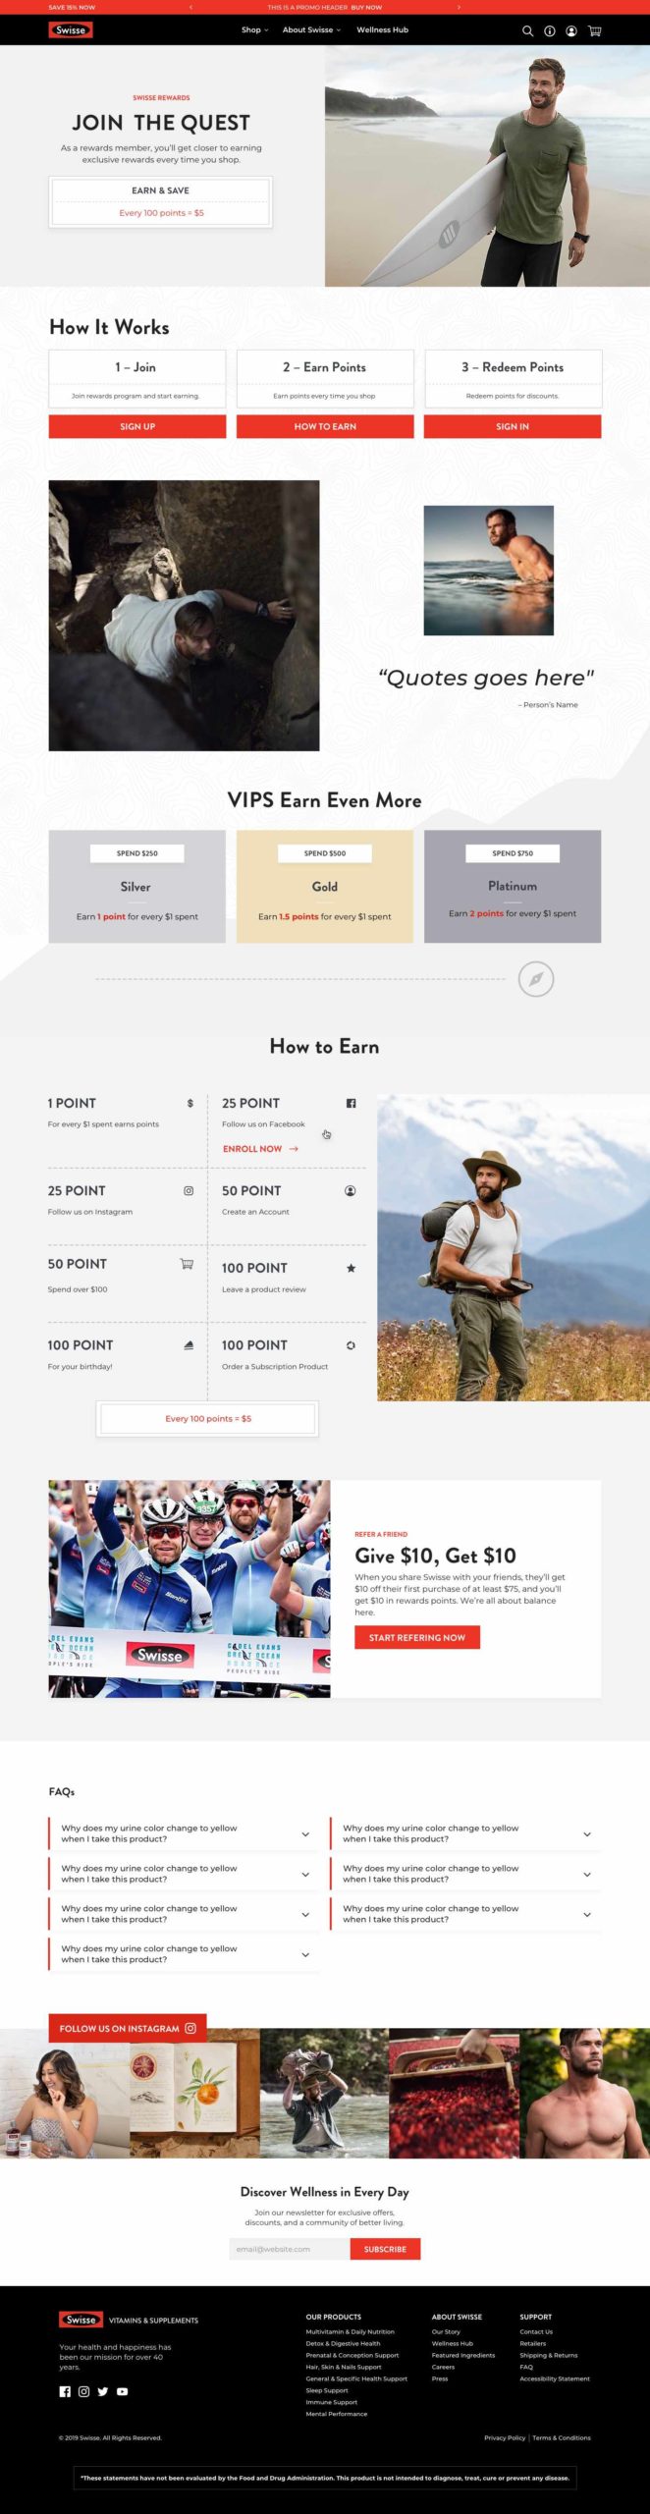
Task: Click the HOW TO EARN button
Action: (x=325, y=426)
